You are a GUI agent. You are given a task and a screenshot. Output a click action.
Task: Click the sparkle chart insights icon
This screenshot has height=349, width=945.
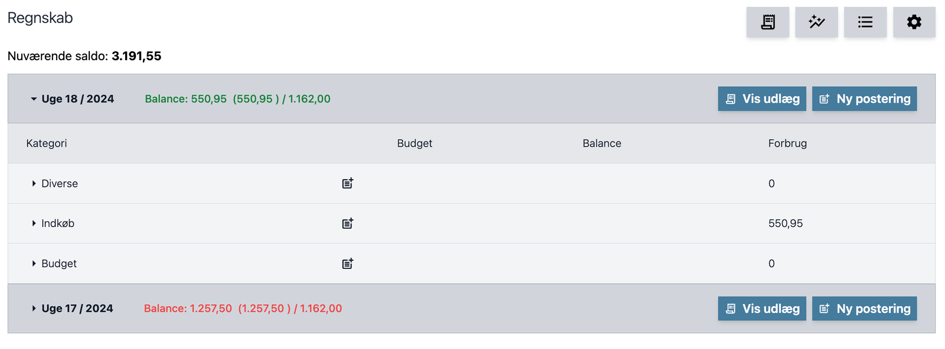pyautogui.click(x=816, y=22)
